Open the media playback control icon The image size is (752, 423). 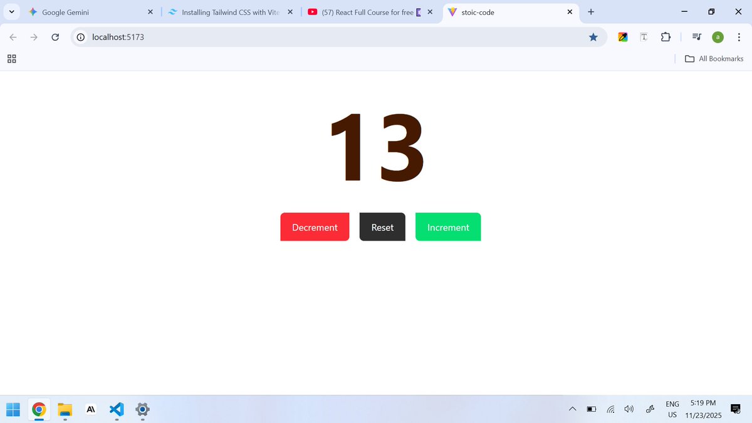[x=696, y=37]
